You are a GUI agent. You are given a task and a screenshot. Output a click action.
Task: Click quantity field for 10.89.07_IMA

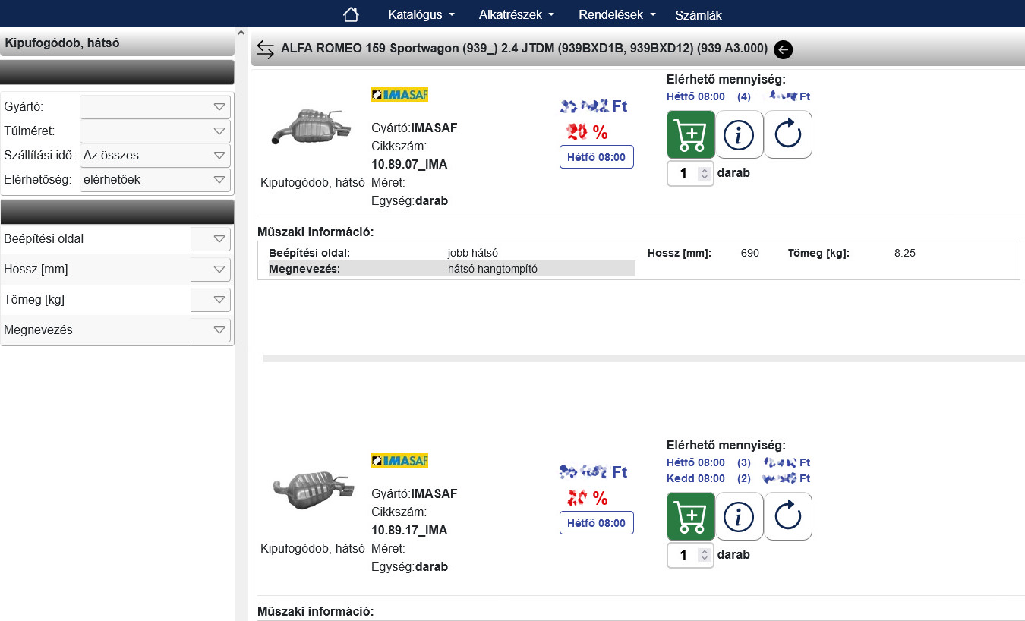(x=690, y=173)
